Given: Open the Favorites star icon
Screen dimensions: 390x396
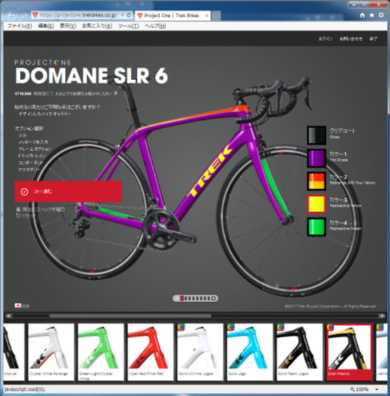Looking at the screenshot, I should tap(372, 15).
